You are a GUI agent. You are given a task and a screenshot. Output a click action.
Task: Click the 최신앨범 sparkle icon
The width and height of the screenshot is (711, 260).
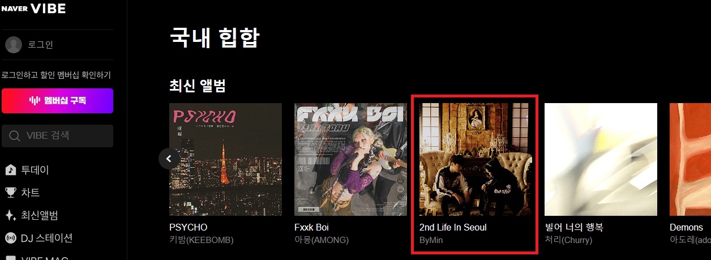pyautogui.click(x=10, y=215)
